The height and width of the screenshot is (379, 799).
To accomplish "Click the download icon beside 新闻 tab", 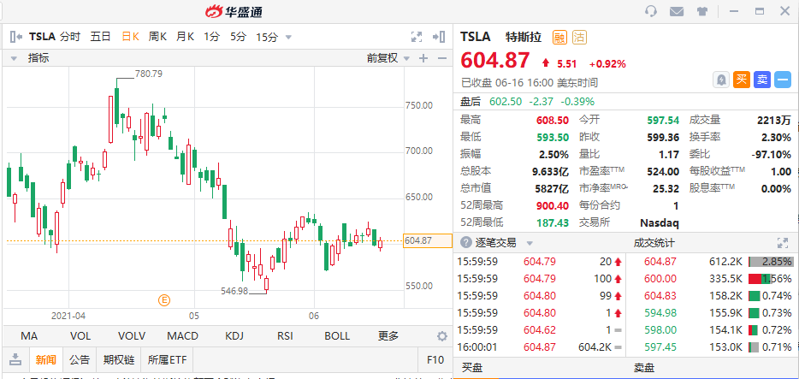I will pyautogui.click(x=15, y=359).
